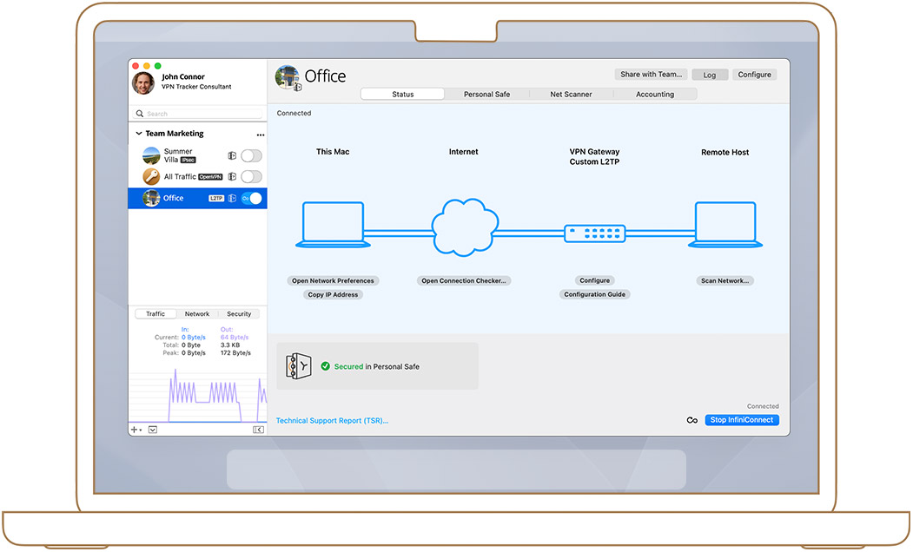Click the Internet cloud icon
The width and height of the screenshot is (913, 552).
pyautogui.click(x=464, y=227)
